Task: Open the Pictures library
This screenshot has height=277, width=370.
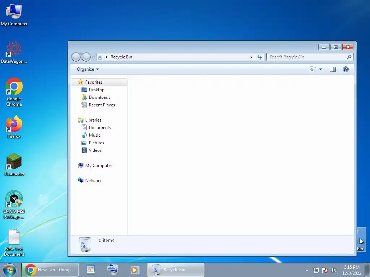Action: [x=96, y=143]
